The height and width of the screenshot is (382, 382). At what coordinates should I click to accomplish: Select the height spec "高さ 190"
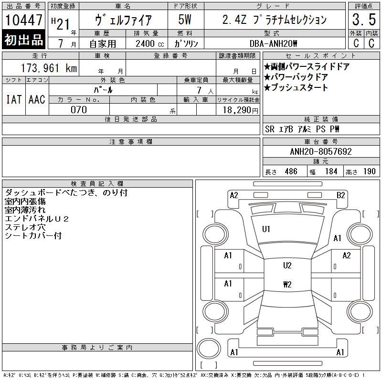(x=361, y=171)
